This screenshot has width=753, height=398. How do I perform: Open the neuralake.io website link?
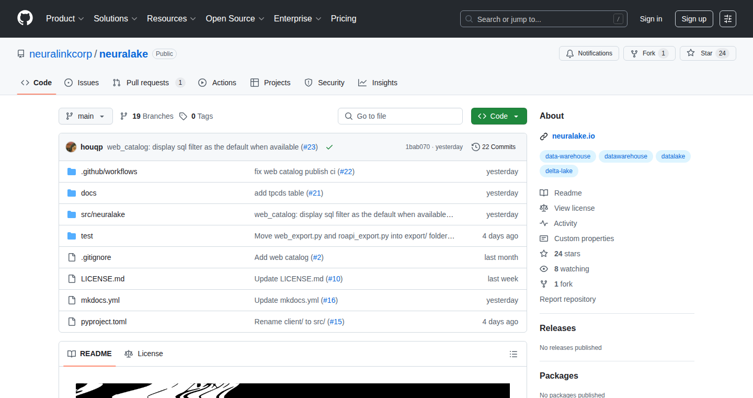click(x=573, y=136)
